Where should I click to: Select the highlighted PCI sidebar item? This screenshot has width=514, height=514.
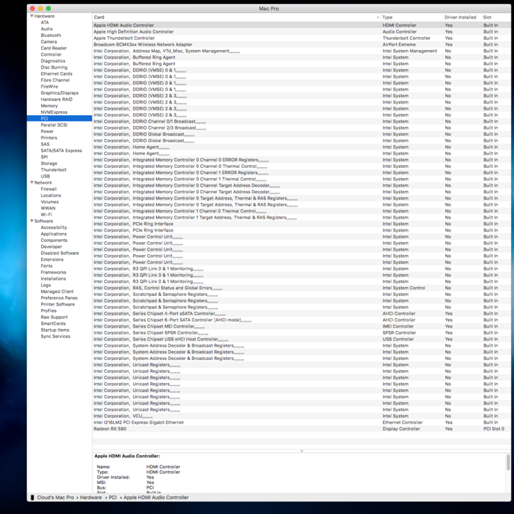[60, 119]
